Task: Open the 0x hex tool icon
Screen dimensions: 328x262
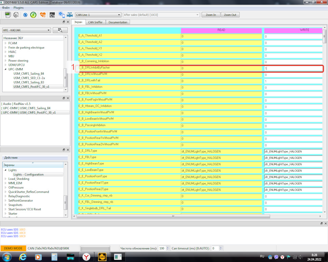Action: [x=52, y=15]
